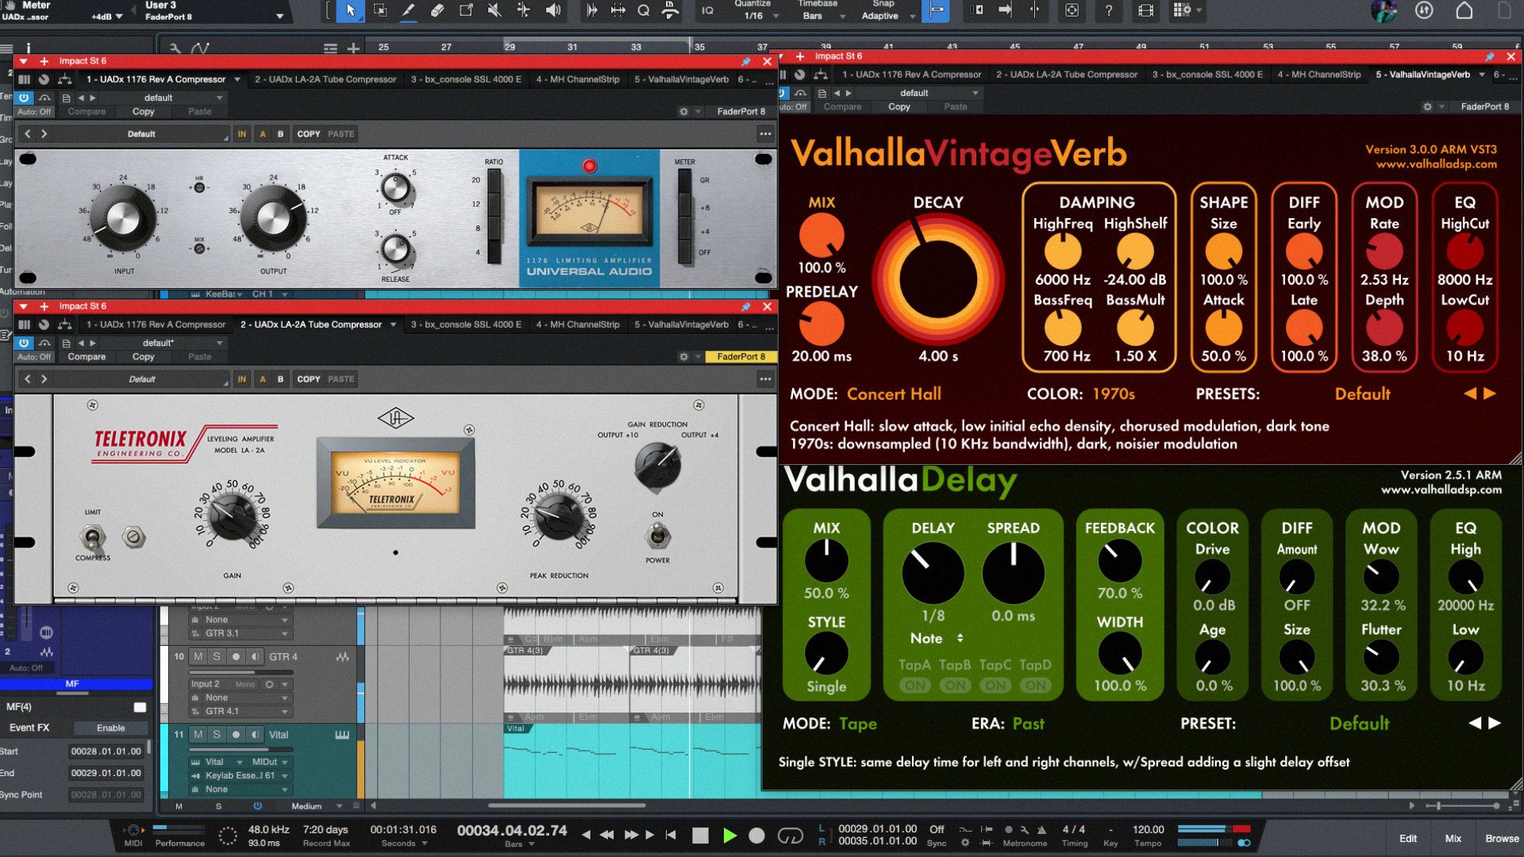Adjust the ValhallaVintageVerb DECAY knob

pyautogui.click(x=937, y=279)
